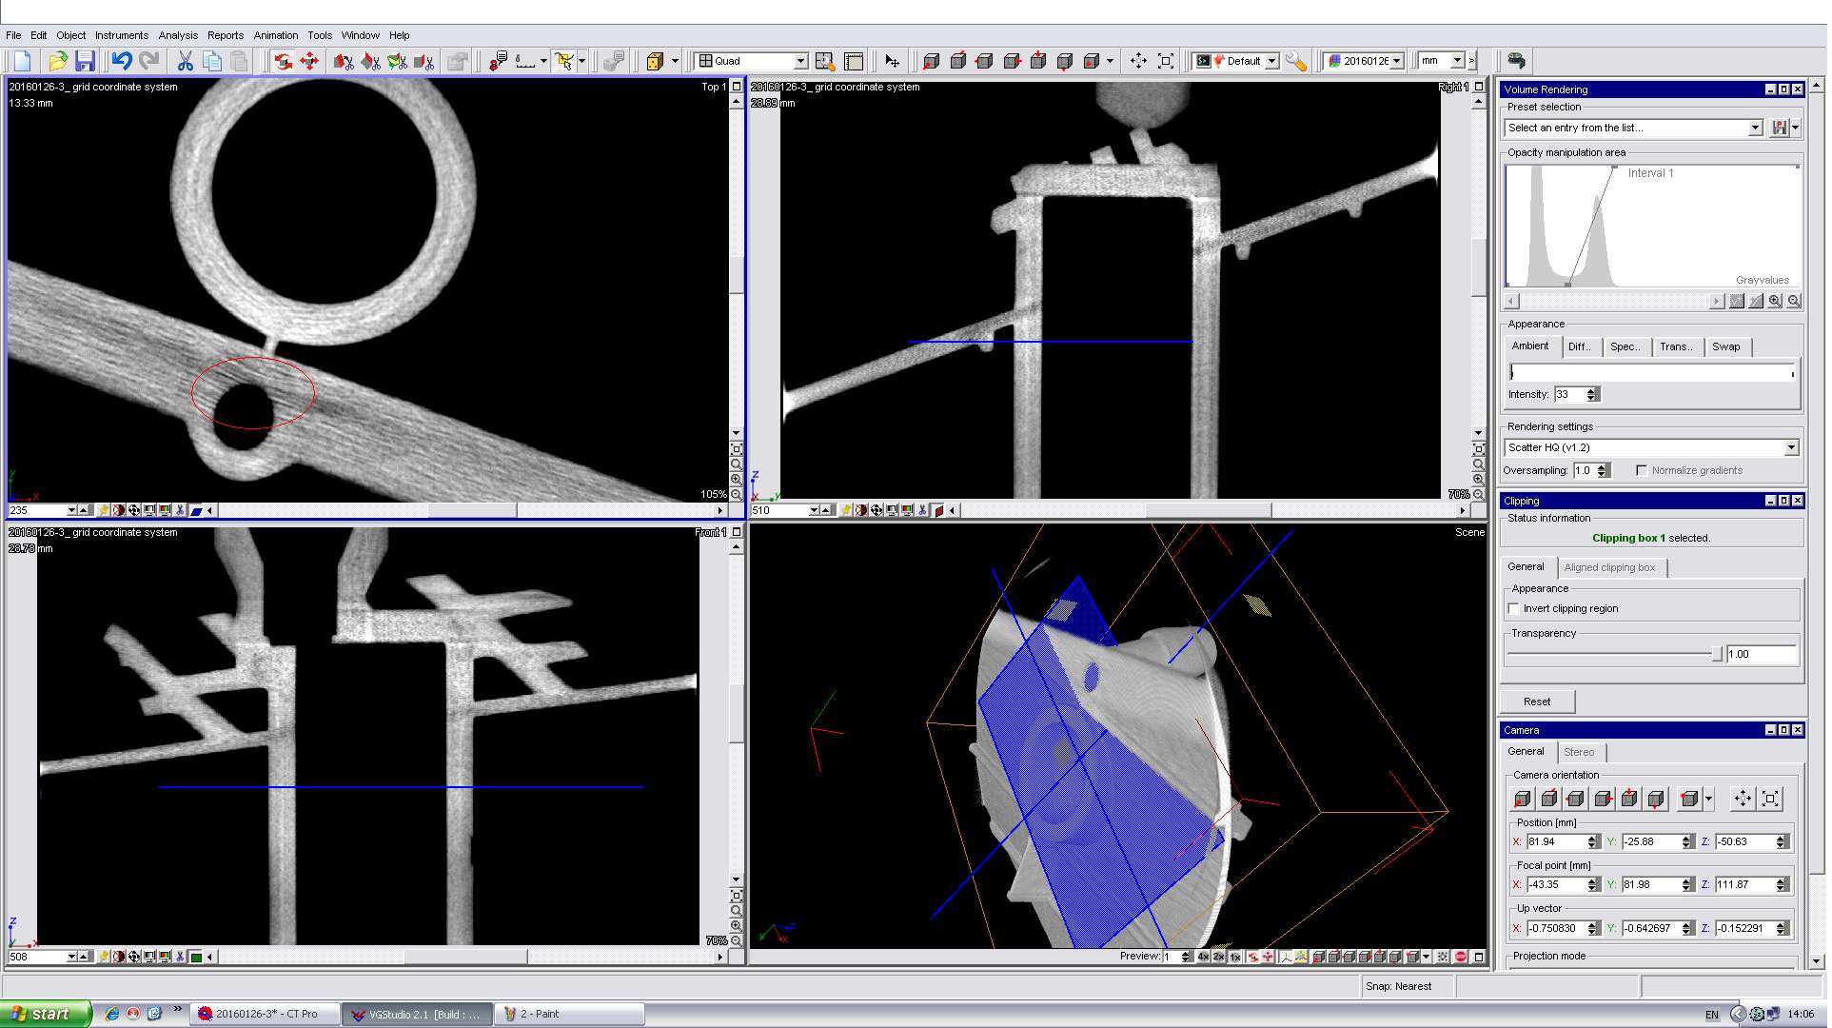Switch to Aligned clipping box tab
Screen dimensions: 1832x1028
coord(1609,568)
